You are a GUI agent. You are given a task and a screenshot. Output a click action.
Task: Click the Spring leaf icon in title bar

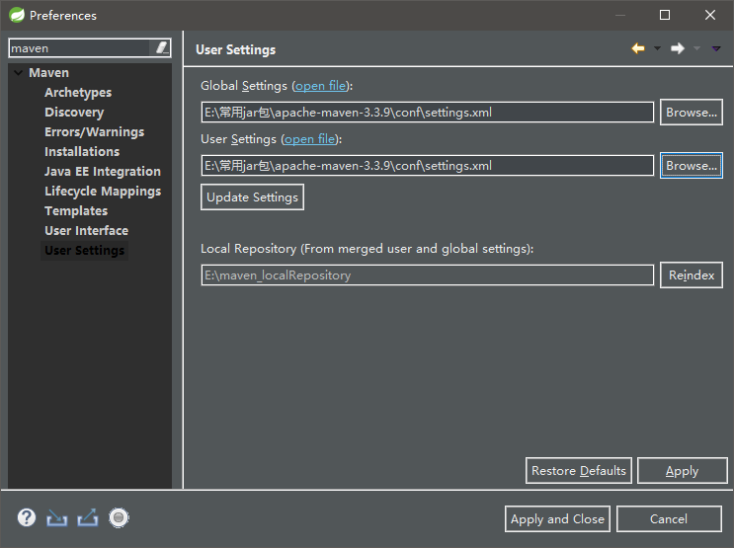click(x=17, y=15)
